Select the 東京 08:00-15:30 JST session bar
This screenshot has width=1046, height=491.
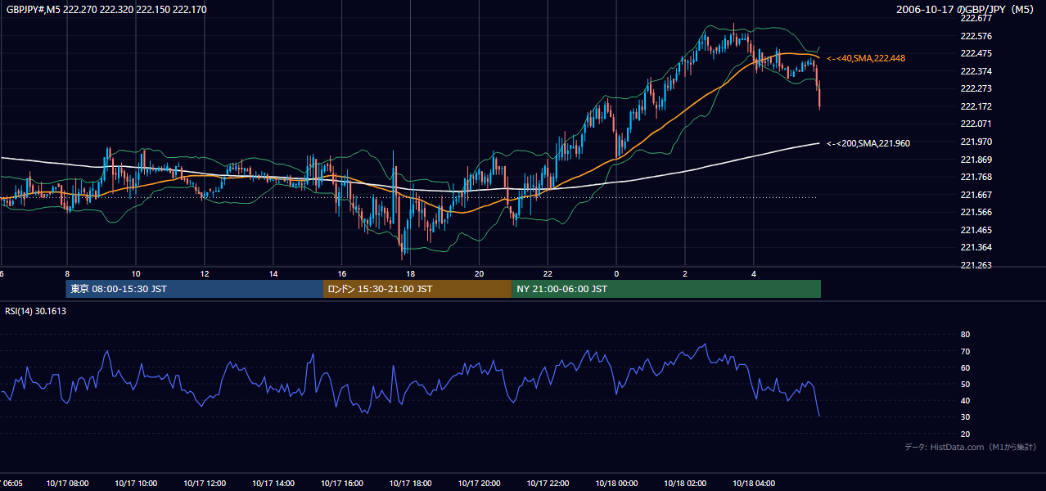(x=195, y=289)
